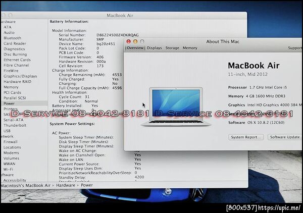
Task: Select Audio in the hardware sidebar
Action: click(9, 32)
